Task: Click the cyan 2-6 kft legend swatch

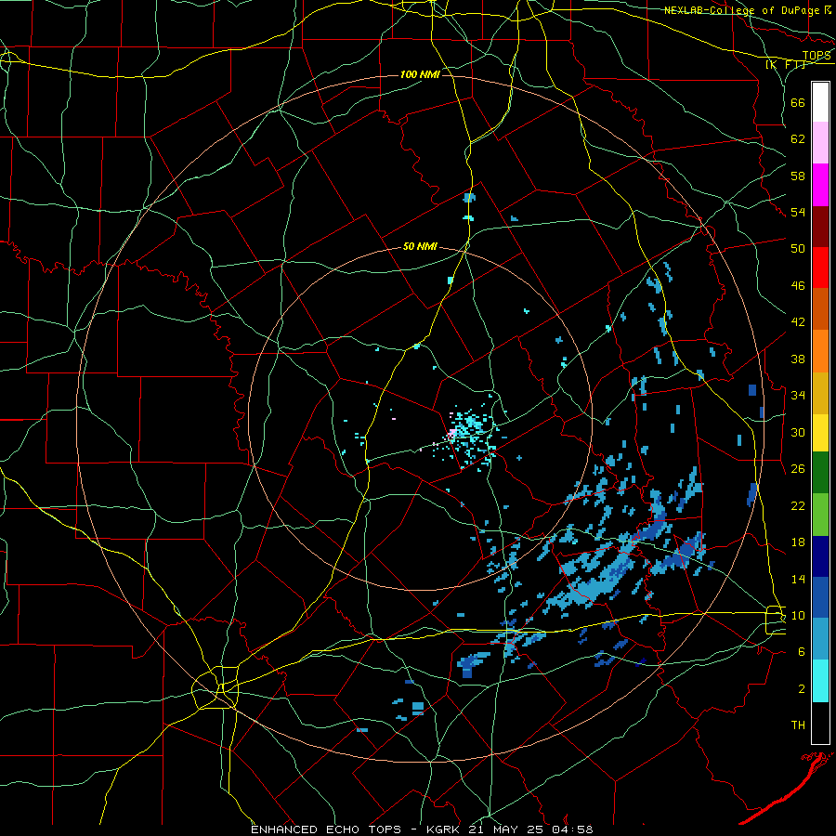Action: [820, 681]
